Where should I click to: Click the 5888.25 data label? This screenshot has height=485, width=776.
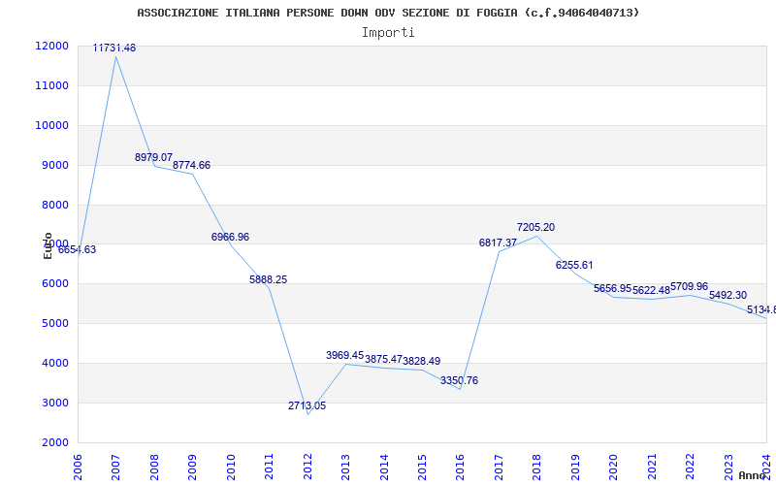tap(269, 279)
